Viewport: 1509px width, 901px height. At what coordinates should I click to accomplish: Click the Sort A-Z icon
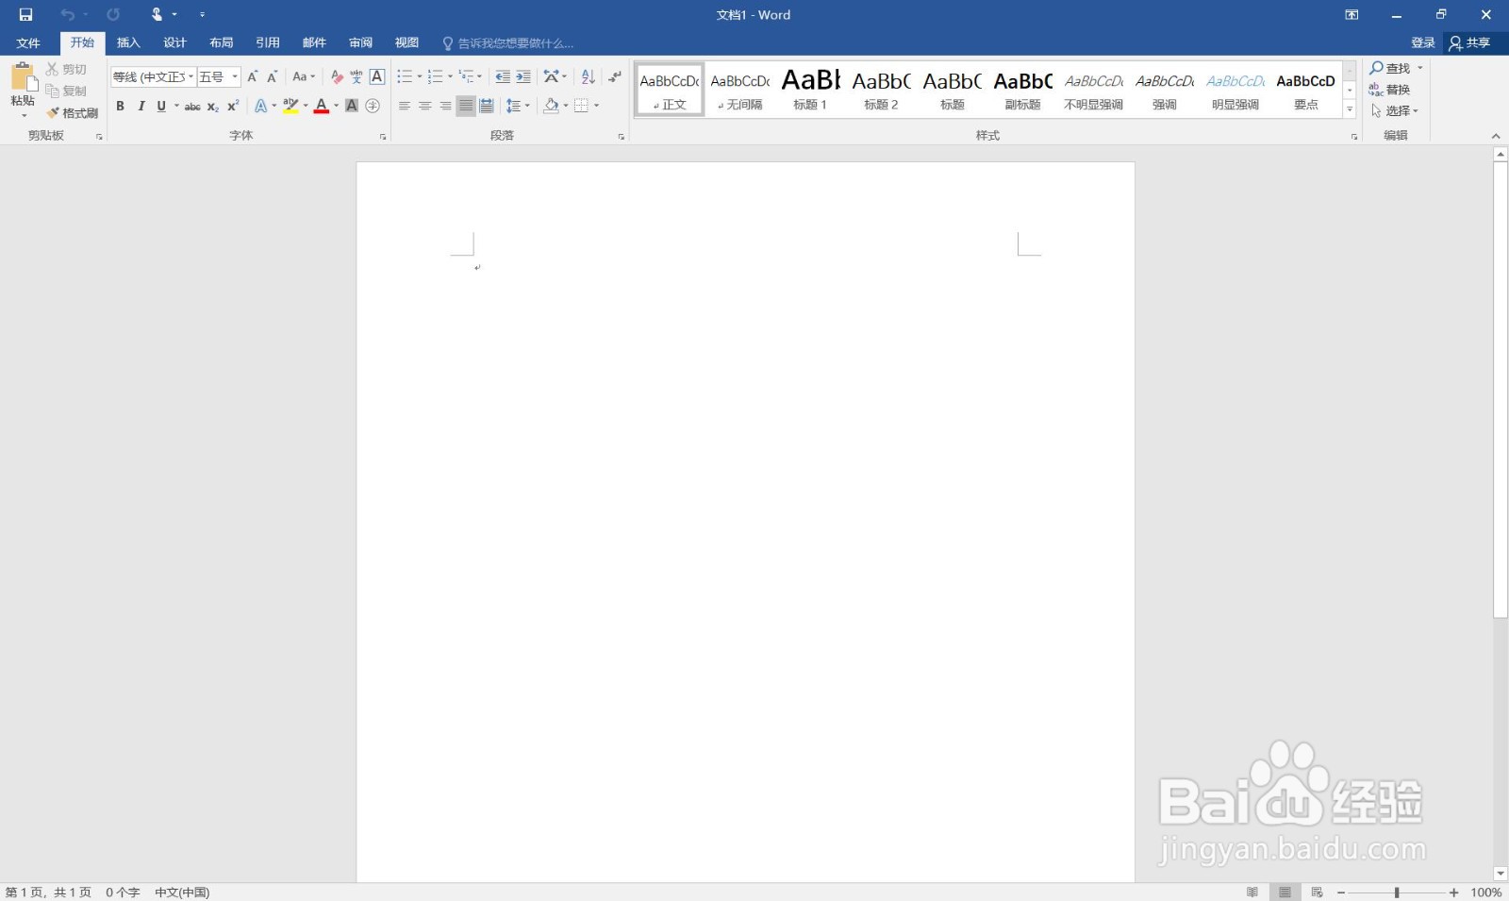coord(588,76)
